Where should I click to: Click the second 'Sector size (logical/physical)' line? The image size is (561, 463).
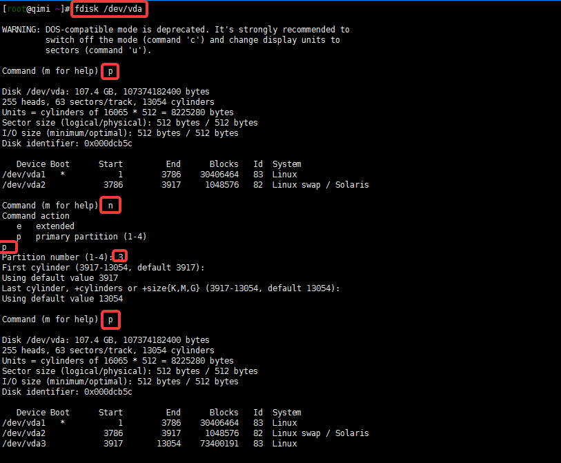[130, 371]
